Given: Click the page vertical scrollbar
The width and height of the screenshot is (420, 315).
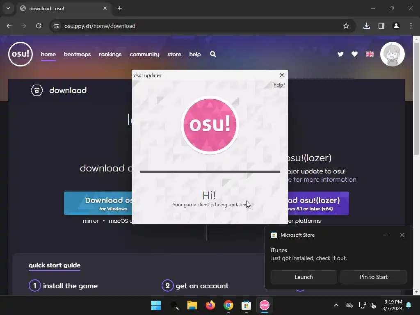Looking at the screenshot, I should point(416,99).
